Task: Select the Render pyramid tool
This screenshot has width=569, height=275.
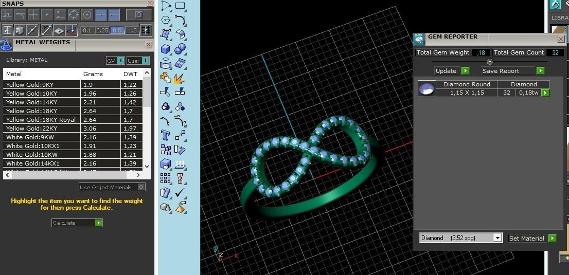Action: (180, 207)
